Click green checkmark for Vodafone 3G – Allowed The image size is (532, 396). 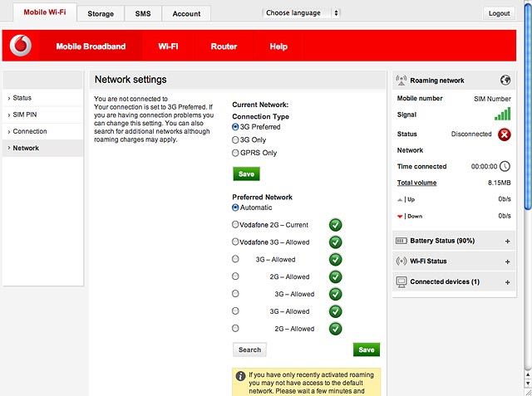335,242
